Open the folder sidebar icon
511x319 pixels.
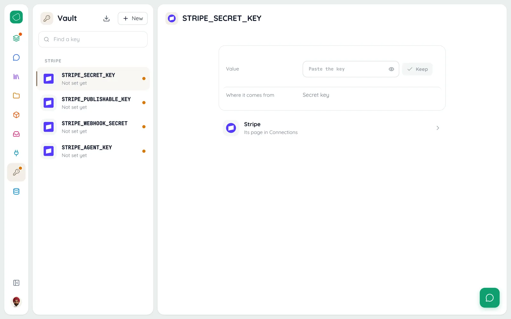pyautogui.click(x=16, y=96)
